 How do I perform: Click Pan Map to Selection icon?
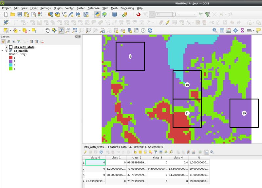click(54, 30)
